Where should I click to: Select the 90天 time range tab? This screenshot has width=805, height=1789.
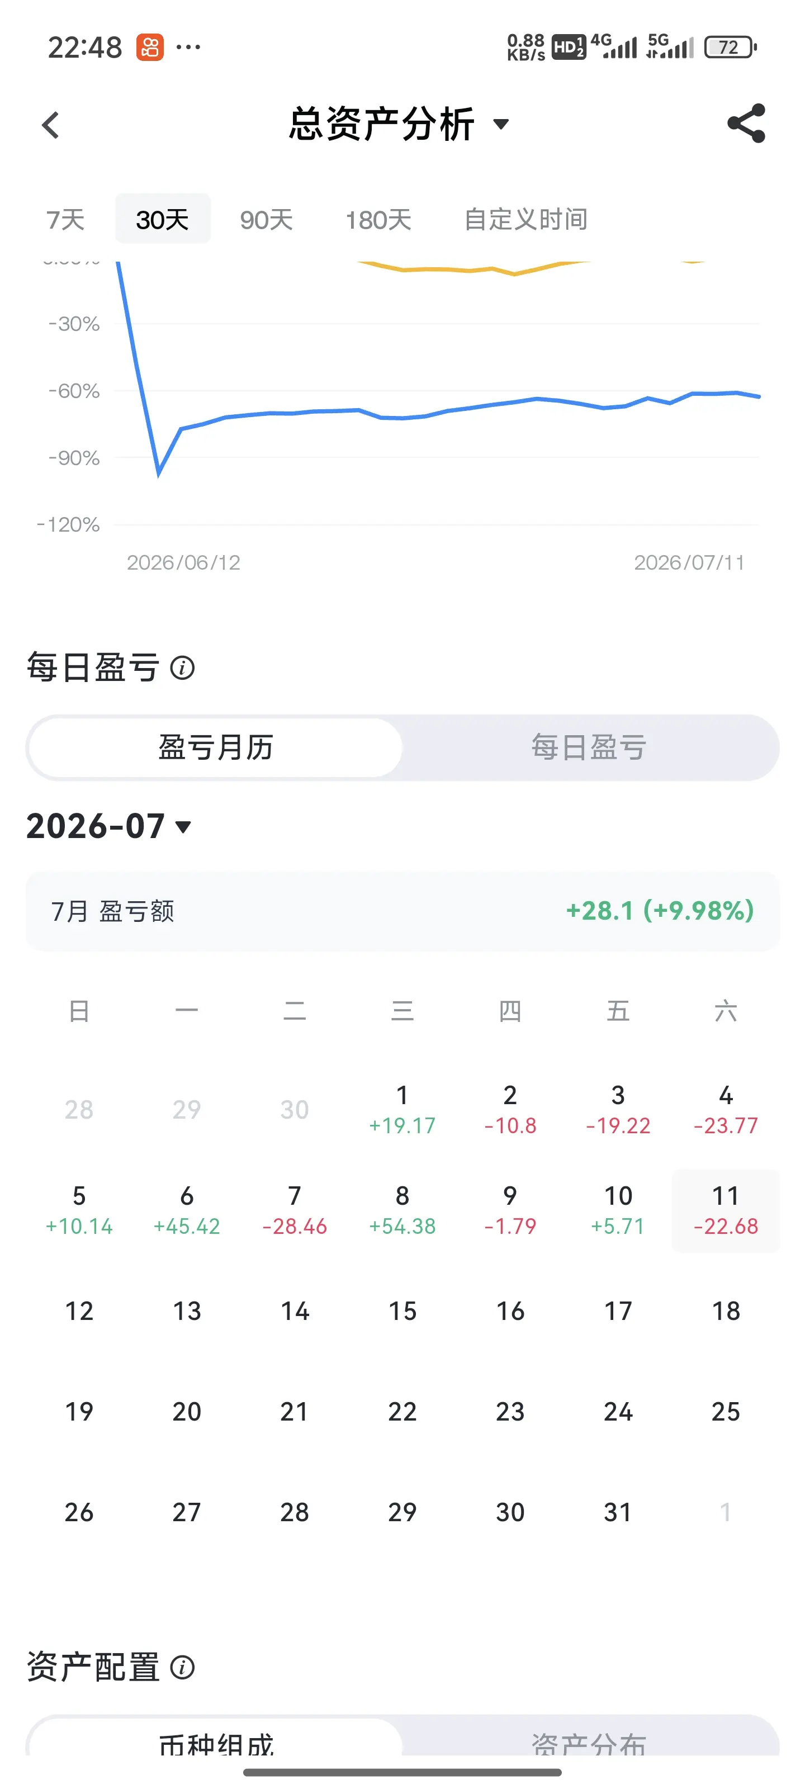coord(266,220)
